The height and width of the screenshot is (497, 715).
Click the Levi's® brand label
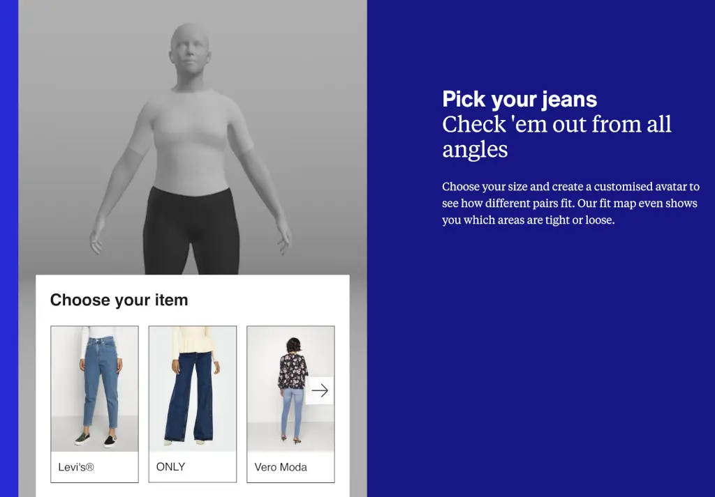pyautogui.click(x=75, y=467)
